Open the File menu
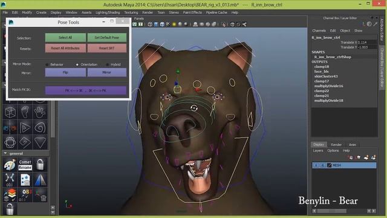The width and height of the screenshot is (387, 218). coord(5,12)
